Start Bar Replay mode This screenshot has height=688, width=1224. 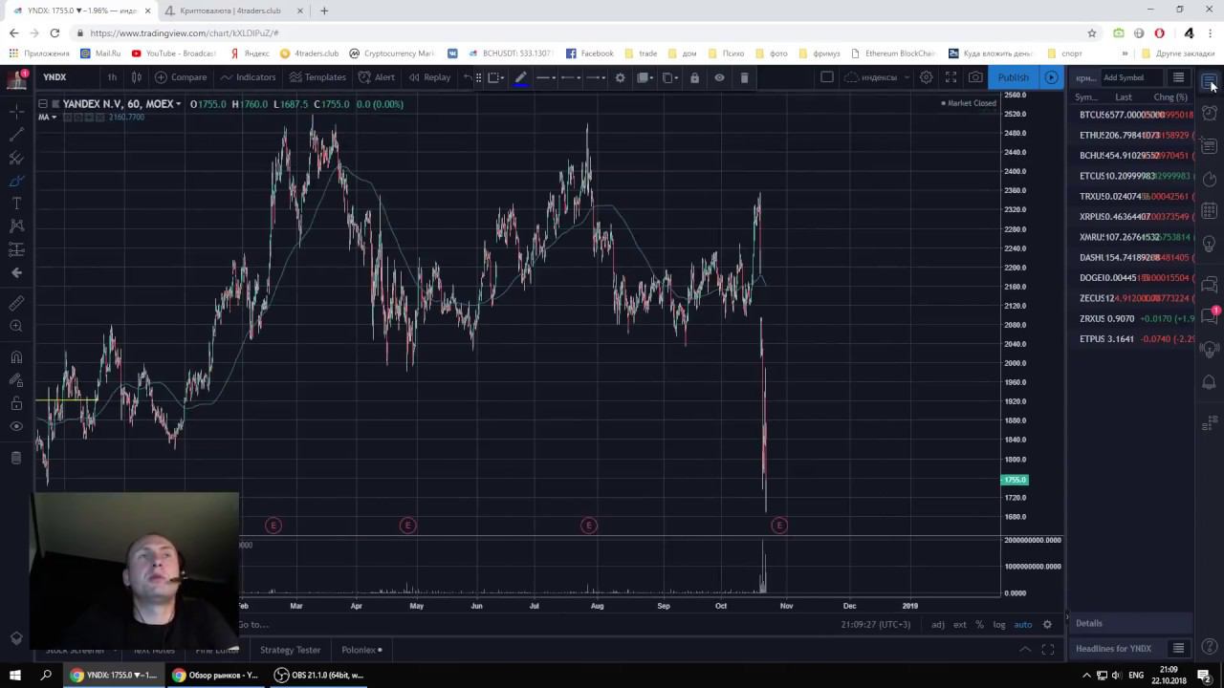pos(429,77)
